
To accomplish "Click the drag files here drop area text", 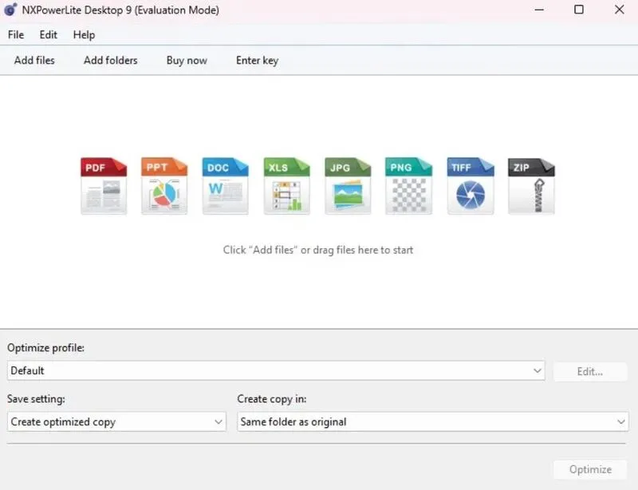I will click(x=318, y=250).
